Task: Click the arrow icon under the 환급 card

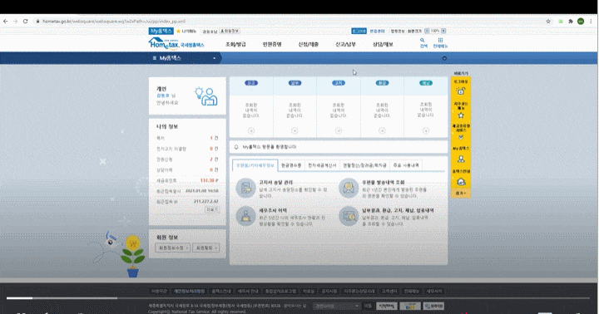Action: (382, 130)
